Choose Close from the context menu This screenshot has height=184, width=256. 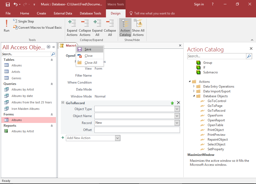pyautogui.click(x=90, y=56)
